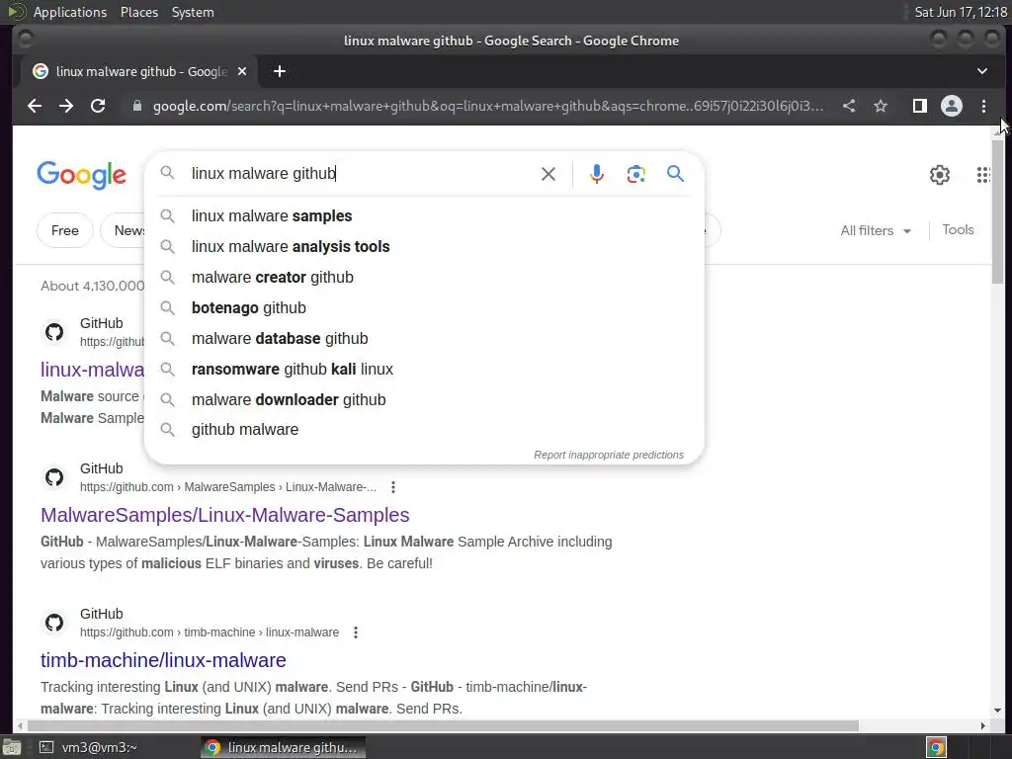The width and height of the screenshot is (1012, 759).
Task: Select the linux malware github browser tab
Action: pos(139,71)
